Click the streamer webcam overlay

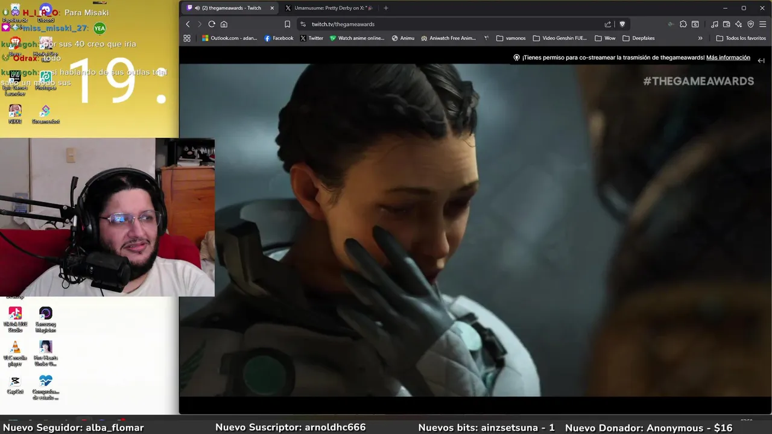(107, 218)
